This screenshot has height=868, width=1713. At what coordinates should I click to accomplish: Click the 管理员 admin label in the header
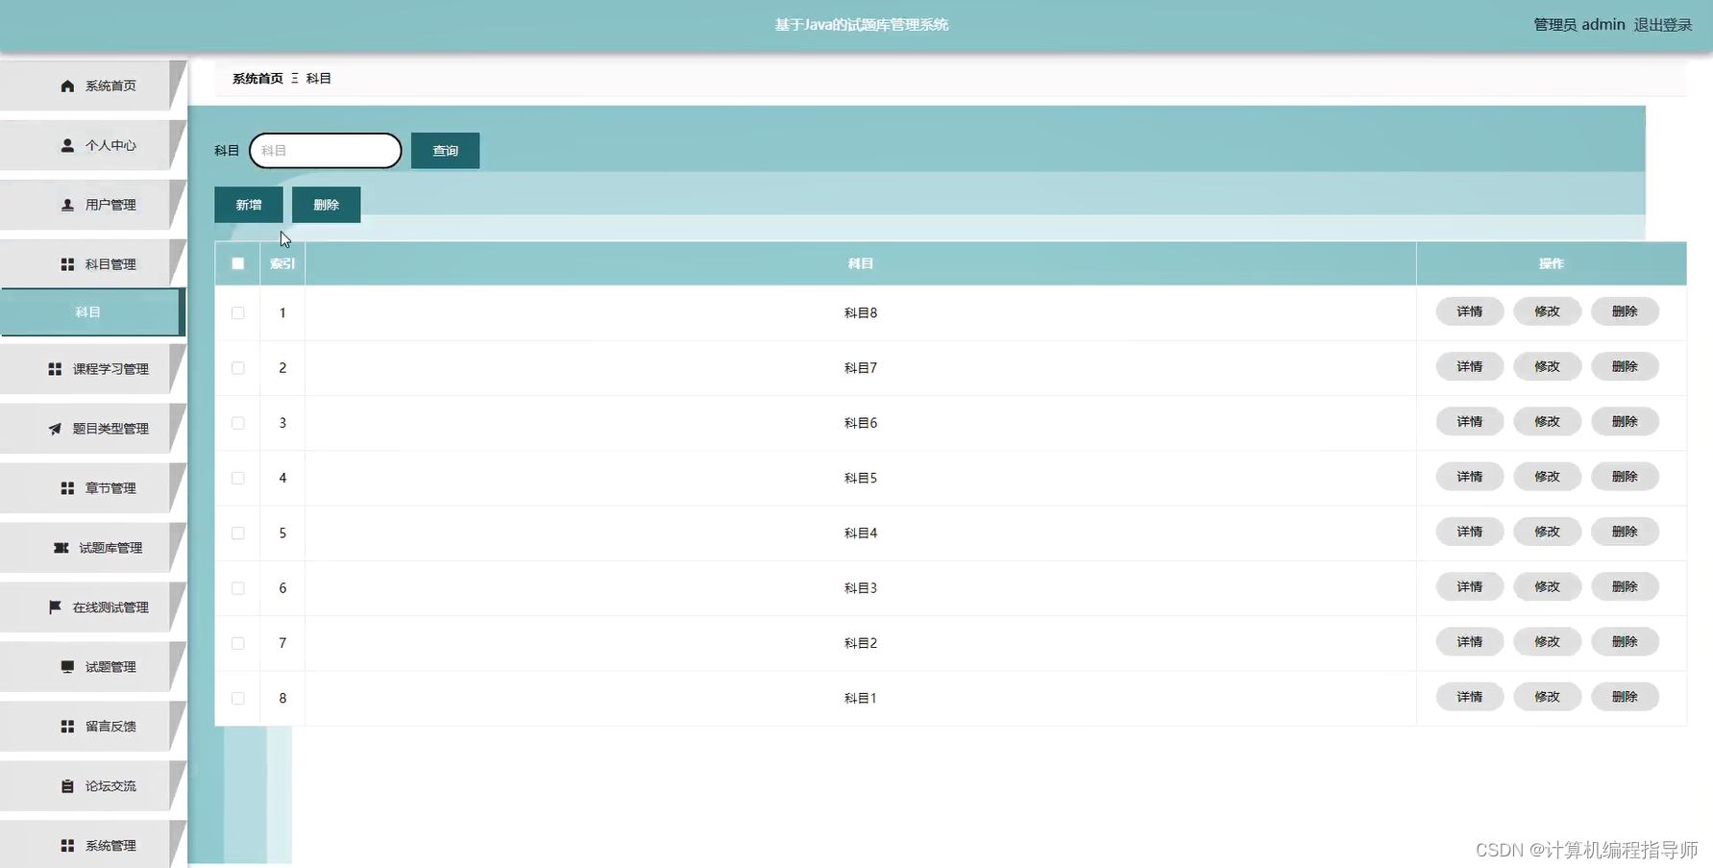(1579, 25)
